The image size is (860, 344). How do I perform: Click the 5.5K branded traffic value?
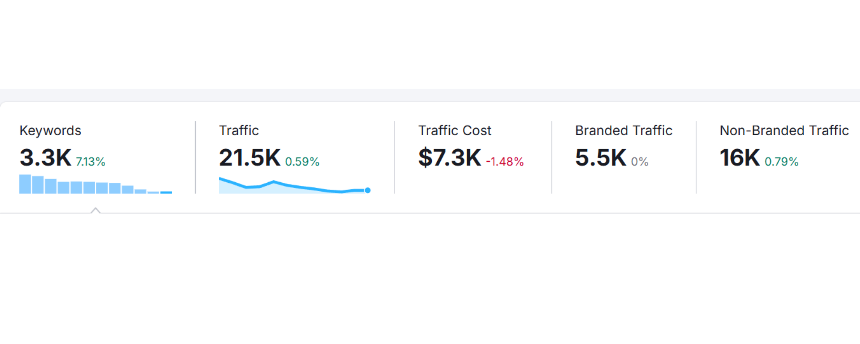601,158
